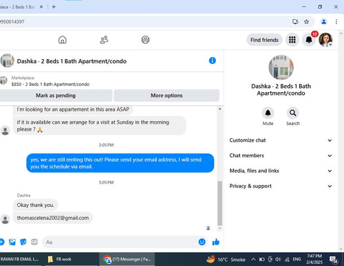The height and width of the screenshot is (266, 344).
Task: Open the Chrome profile icon
Action: click(324, 22)
